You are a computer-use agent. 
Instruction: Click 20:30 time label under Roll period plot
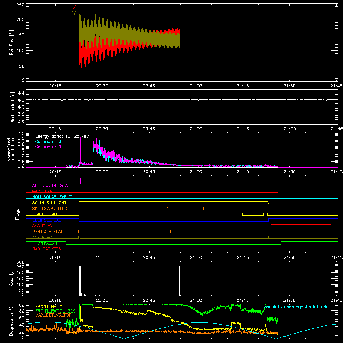pos(102,129)
